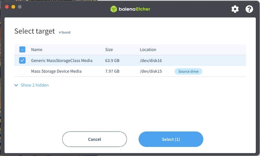Image resolution: width=260 pixels, height=156 pixels.
Task: Confirm with the Select (1) button
Action: point(171,139)
